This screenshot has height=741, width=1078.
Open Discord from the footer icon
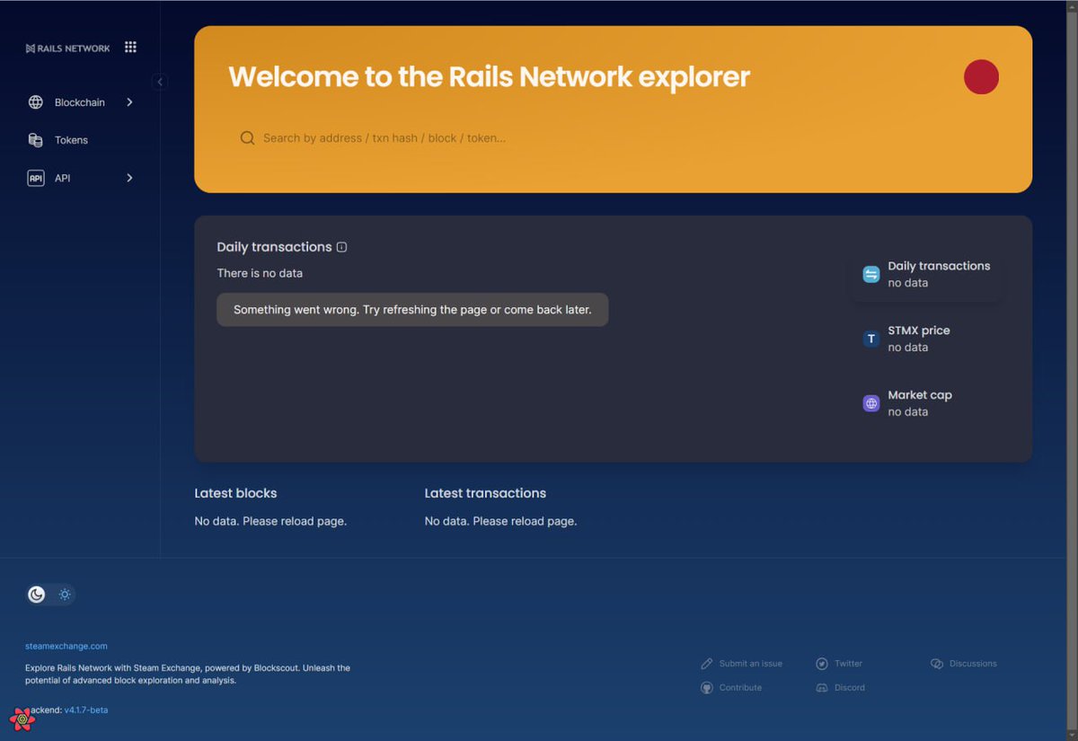[x=822, y=687]
